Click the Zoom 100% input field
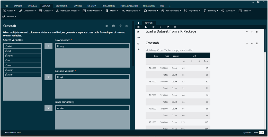Viewport: 268px width, 137px height. [261, 133]
